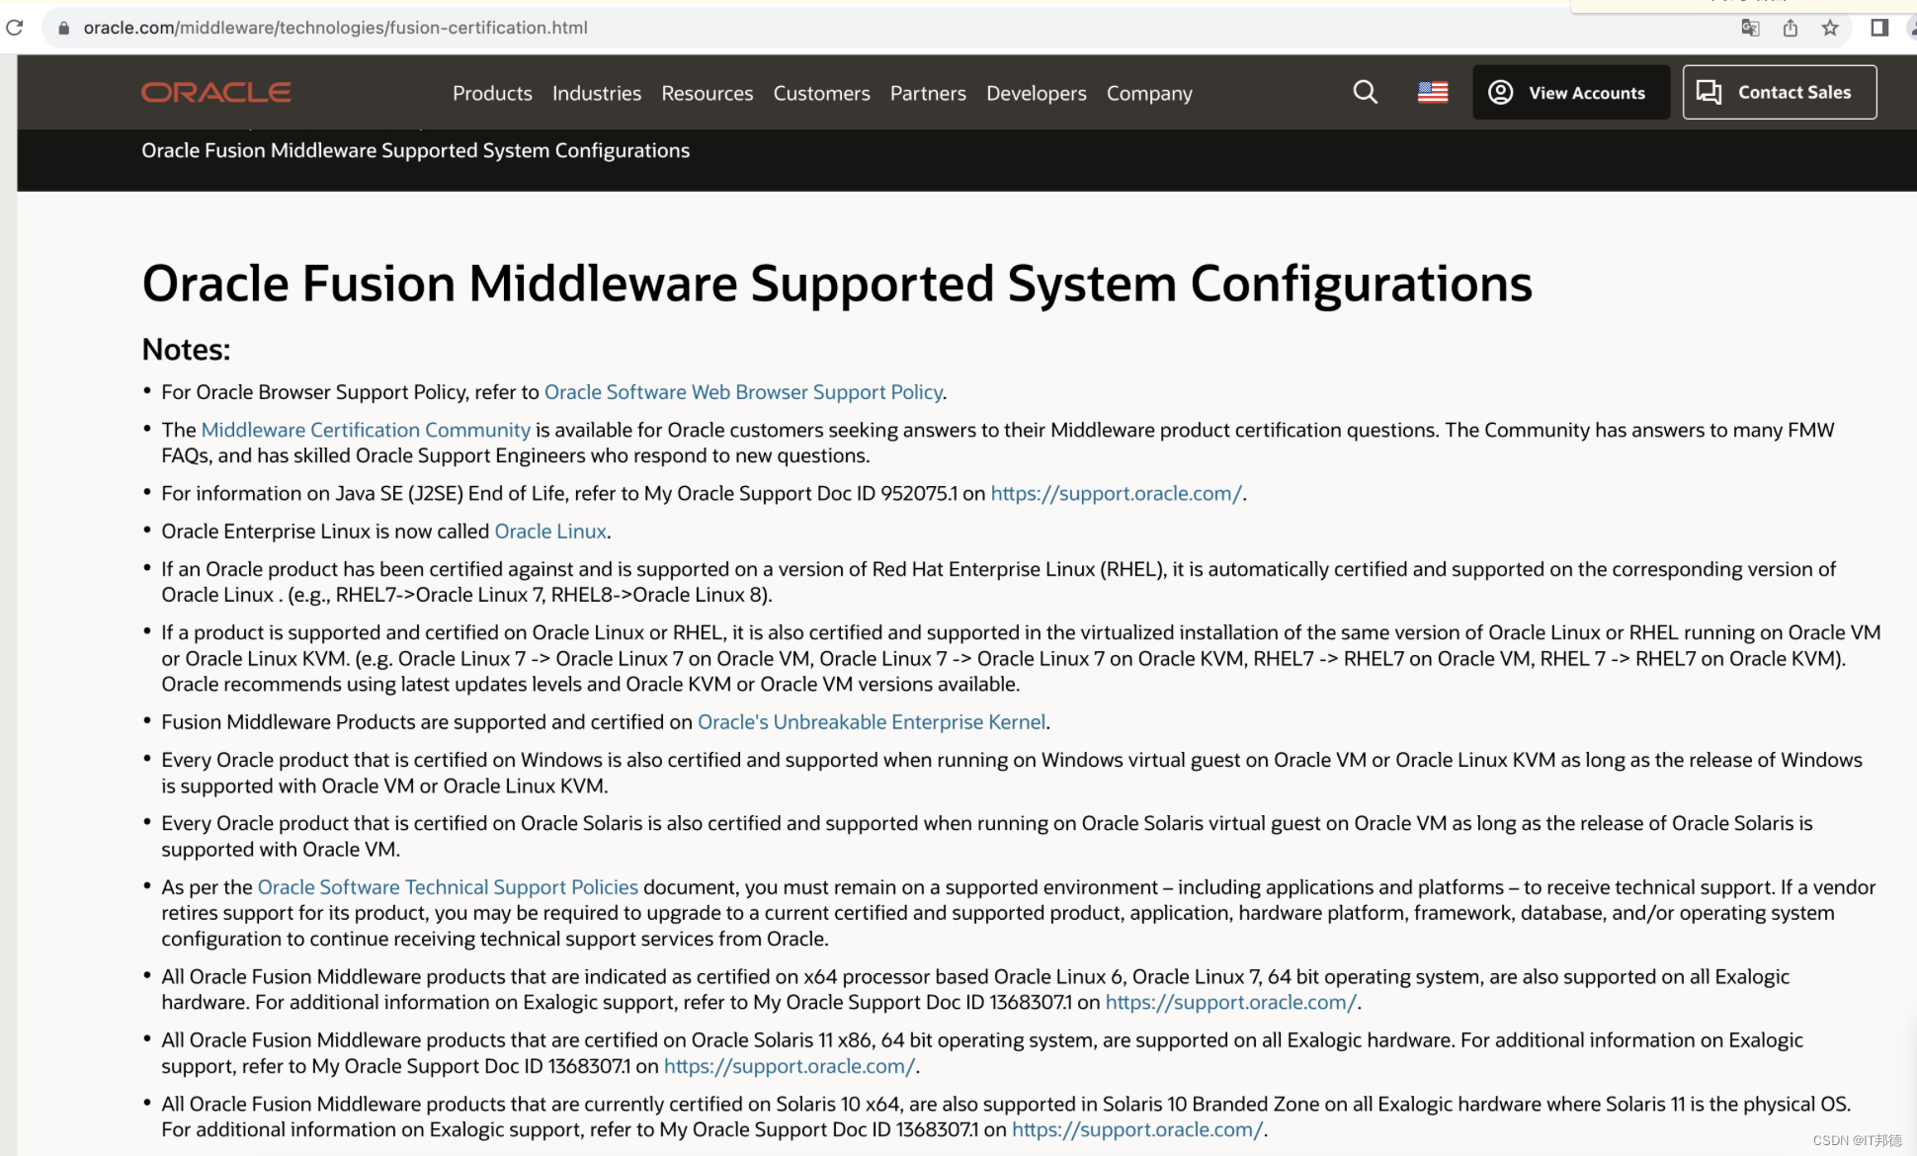1917x1156 pixels.
Task: Click the Oracle Fusion Middleware Supported System Configurations banner text
Action: click(x=416, y=150)
